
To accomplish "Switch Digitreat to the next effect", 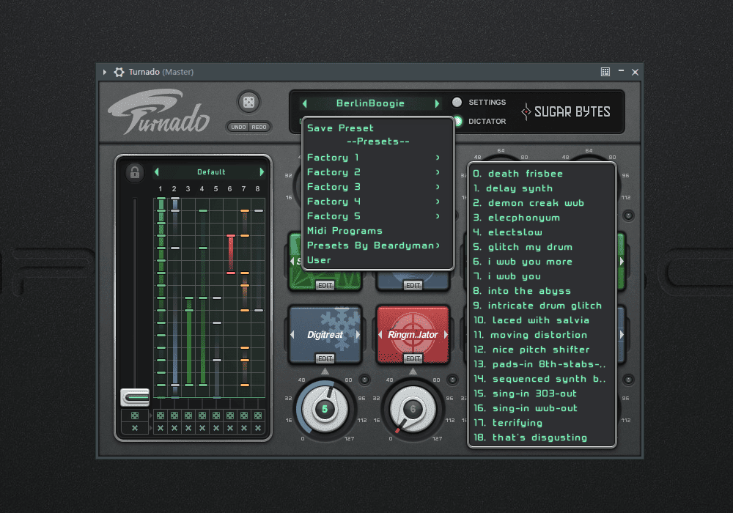I will pyautogui.click(x=358, y=334).
